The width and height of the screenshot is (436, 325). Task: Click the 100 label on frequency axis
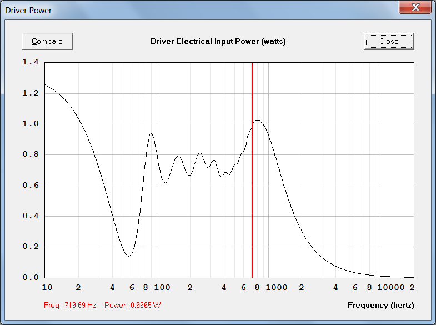162,287
